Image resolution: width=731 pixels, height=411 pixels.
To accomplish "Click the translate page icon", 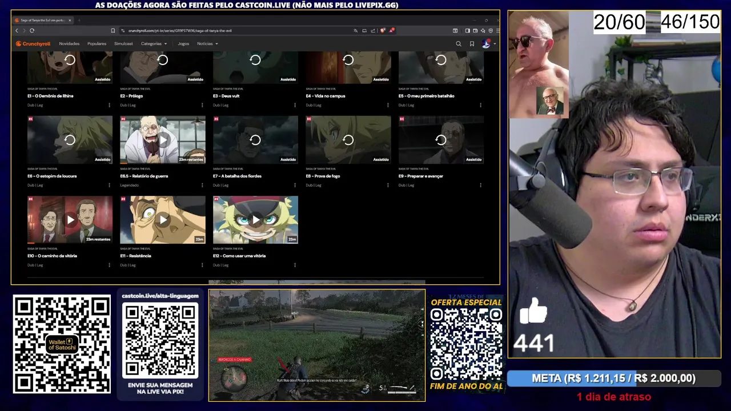I will pos(356,30).
